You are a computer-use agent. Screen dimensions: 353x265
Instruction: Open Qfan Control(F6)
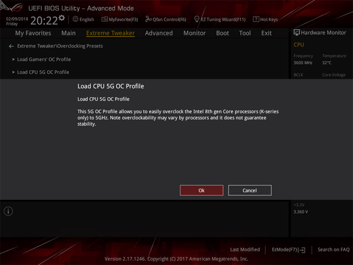[170, 20]
